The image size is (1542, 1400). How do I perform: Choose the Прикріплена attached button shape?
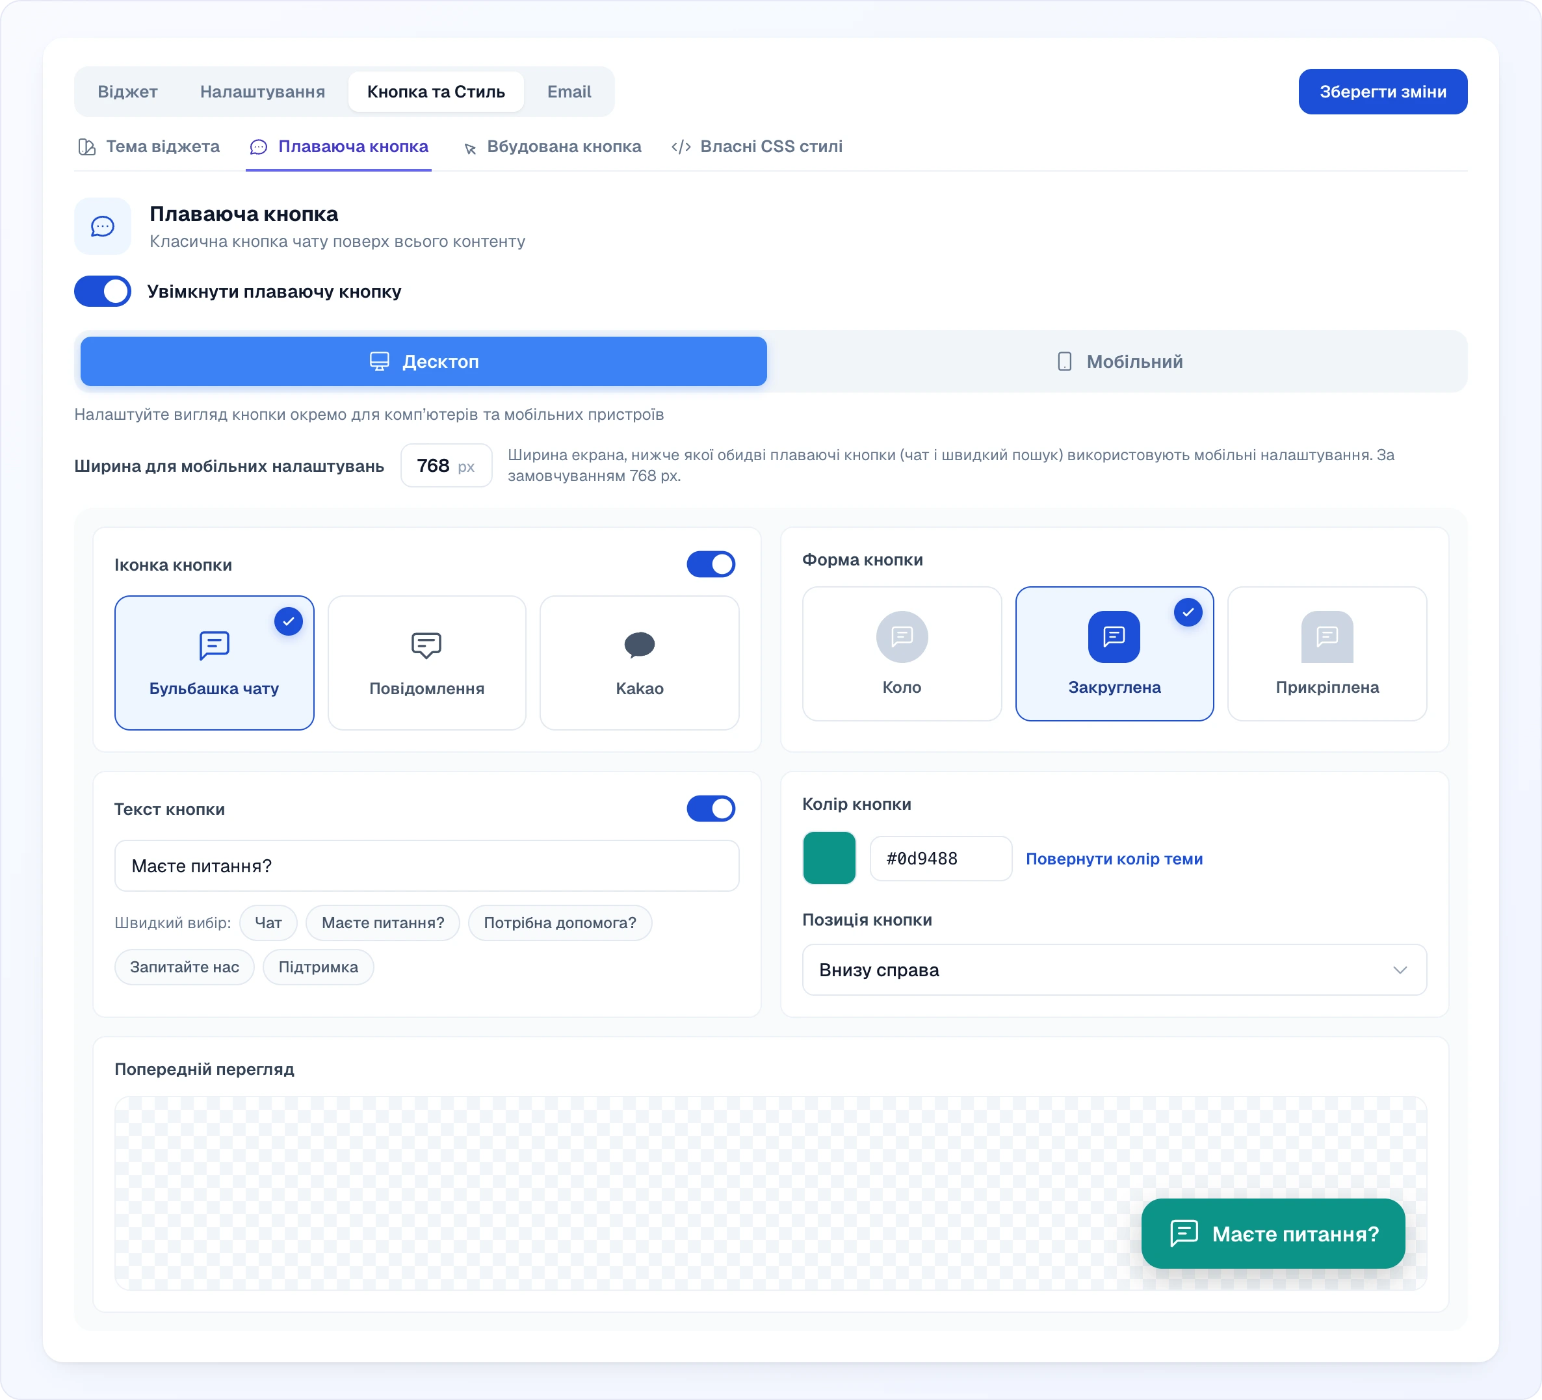(1327, 654)
